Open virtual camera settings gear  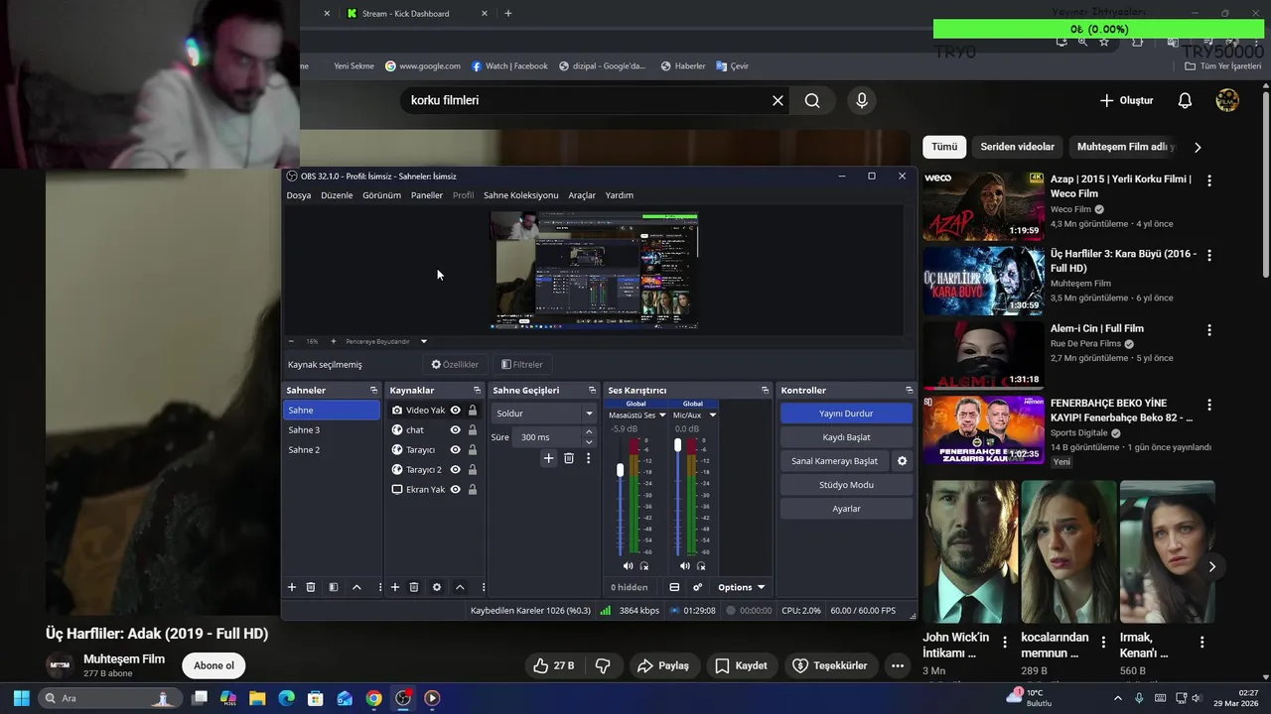902,461
